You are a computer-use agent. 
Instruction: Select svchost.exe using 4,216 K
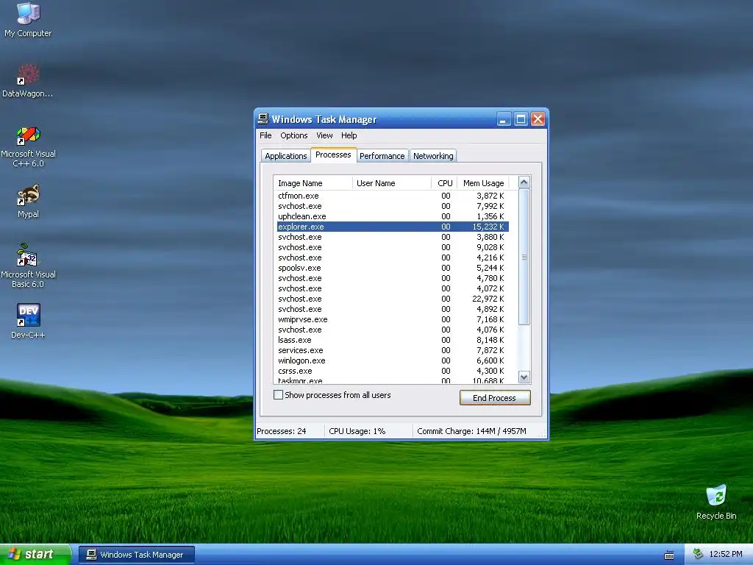[393, 257]
